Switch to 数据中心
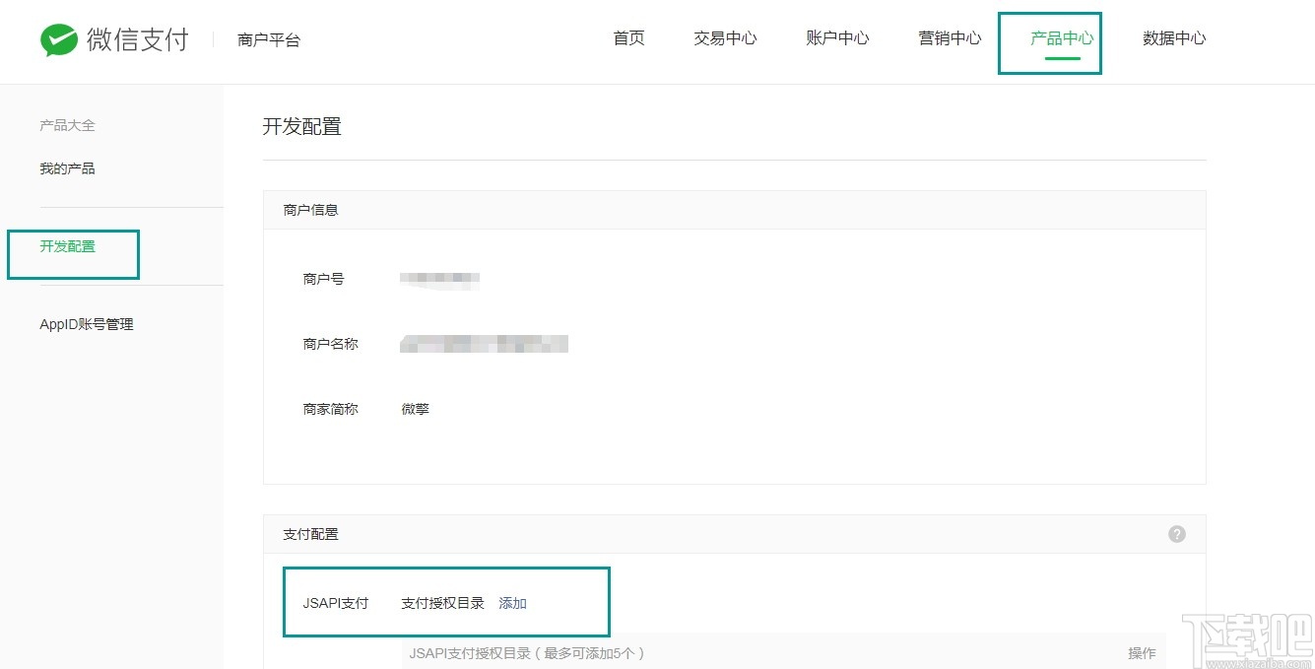This screenshot has height=669, width=1315. 1174,38
